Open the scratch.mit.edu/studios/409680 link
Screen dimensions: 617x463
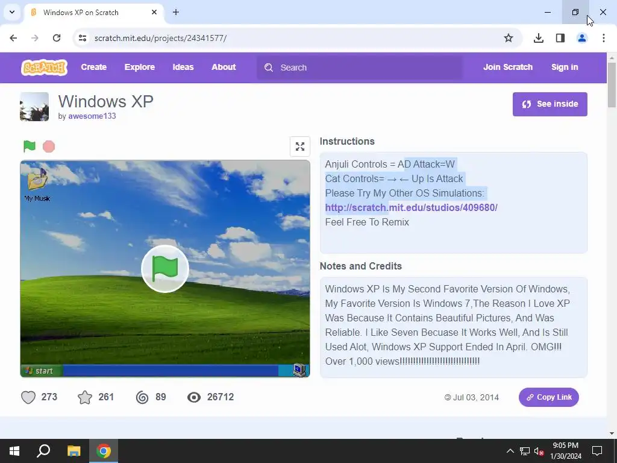click(411, 207)
